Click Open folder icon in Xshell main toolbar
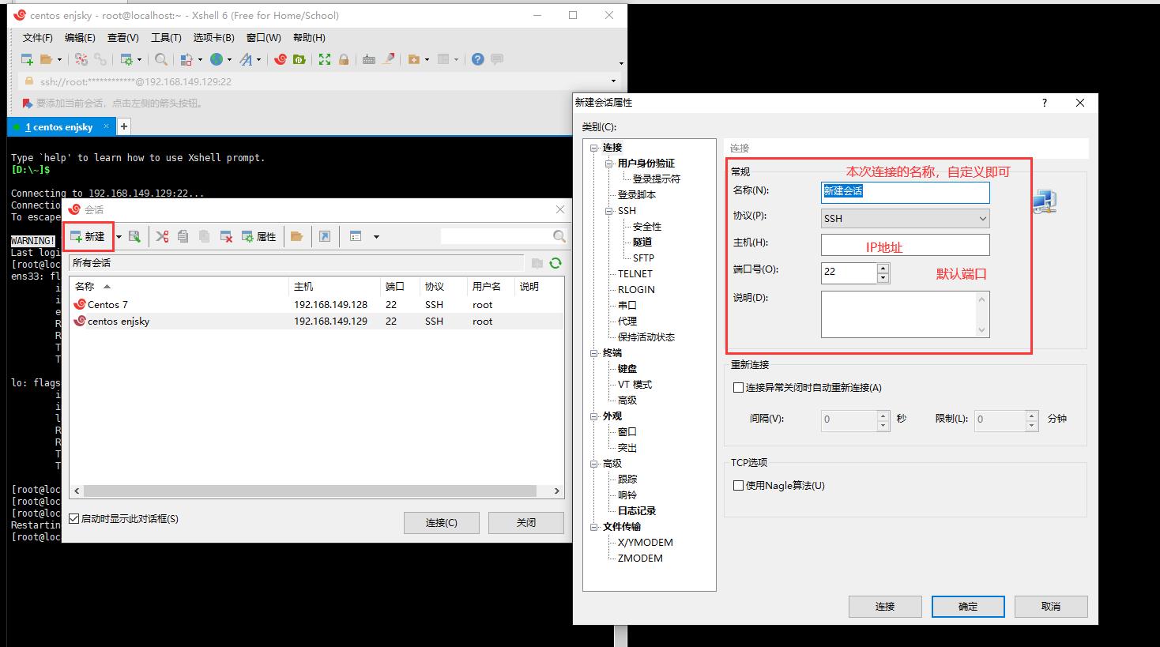This screenshot has height=647, width=1160. tap(46, 59)
